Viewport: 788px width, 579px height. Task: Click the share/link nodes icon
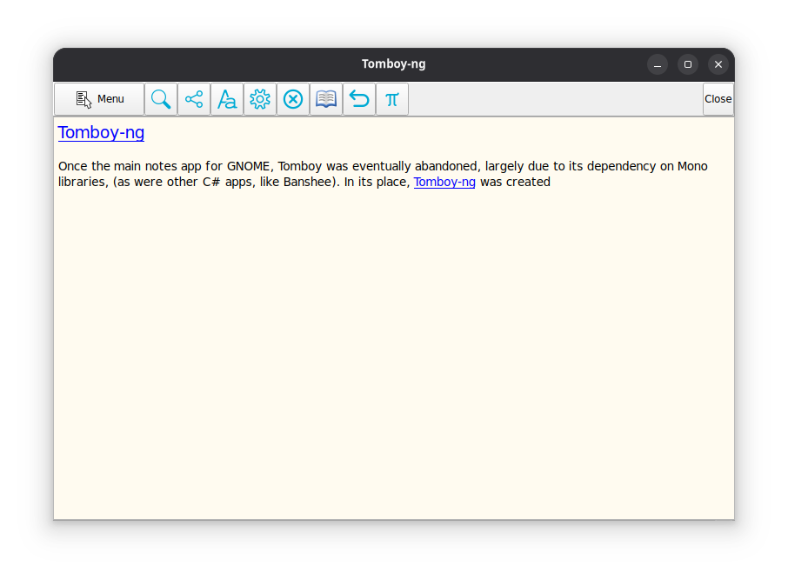pyautogui.click(x=194, y=99)
